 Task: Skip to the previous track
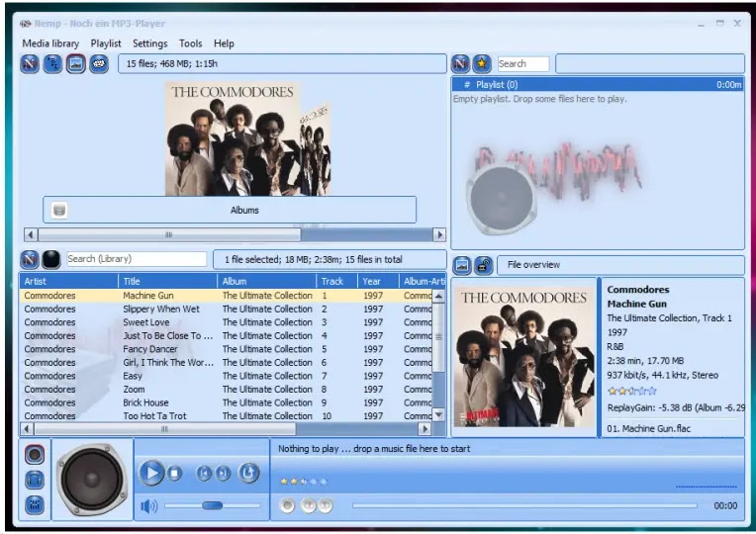click(x=204, y=474)
